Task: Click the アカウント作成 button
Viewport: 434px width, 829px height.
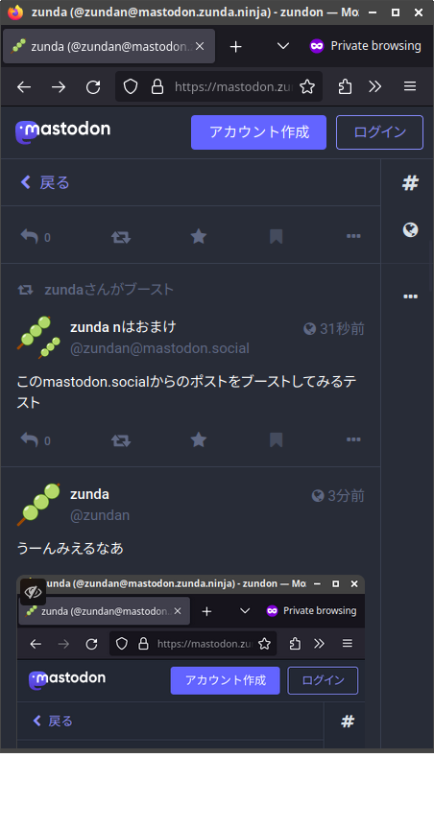Action: tap(259, 132)
